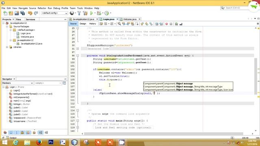Viewport: 260px width, 146px height.
Task: Expand the Generated Code fold at line 31
Action: click(x=78, y=49)
